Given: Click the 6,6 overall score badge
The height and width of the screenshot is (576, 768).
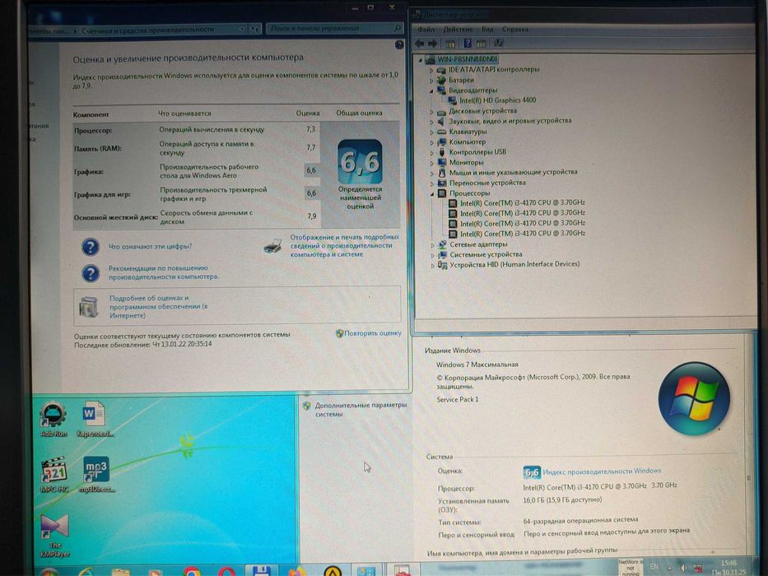Looking at the screenshot, I should point(360,161).
